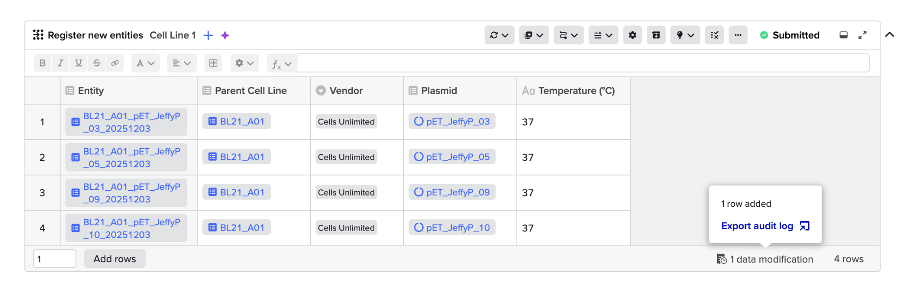Click the Add rows button
Image resolution: width=918 pixels, height=295 pixels.
[115, 259]
